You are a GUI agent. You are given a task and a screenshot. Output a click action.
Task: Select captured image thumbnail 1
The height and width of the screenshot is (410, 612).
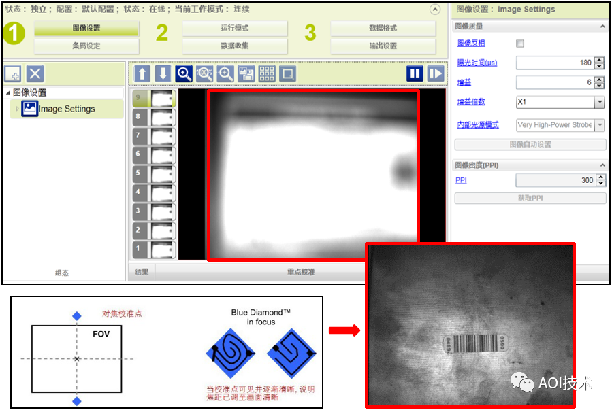pyautogui.click(x=154, y=250)
